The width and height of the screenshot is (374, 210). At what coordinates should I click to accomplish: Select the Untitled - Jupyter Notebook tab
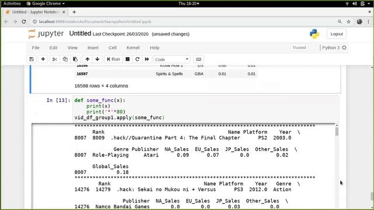(x=35, y=12)
